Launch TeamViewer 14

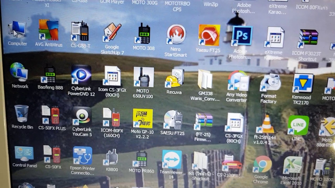coord(172,160)
